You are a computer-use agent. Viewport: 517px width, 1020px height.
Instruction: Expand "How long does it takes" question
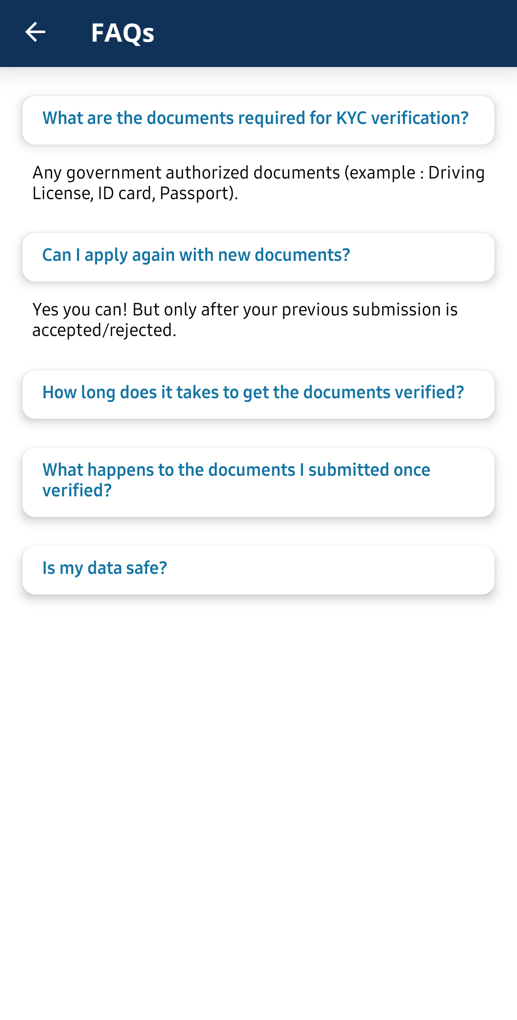[x=258, y=394]
